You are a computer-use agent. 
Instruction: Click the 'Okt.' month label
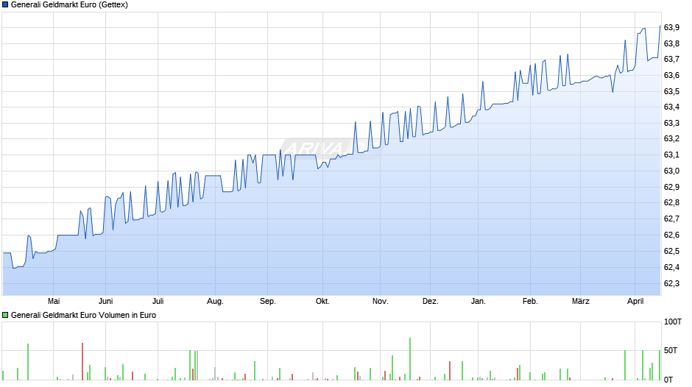322,301
